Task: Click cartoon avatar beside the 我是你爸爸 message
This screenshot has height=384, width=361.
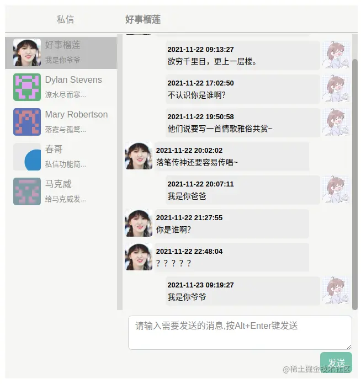Action: 336,189
